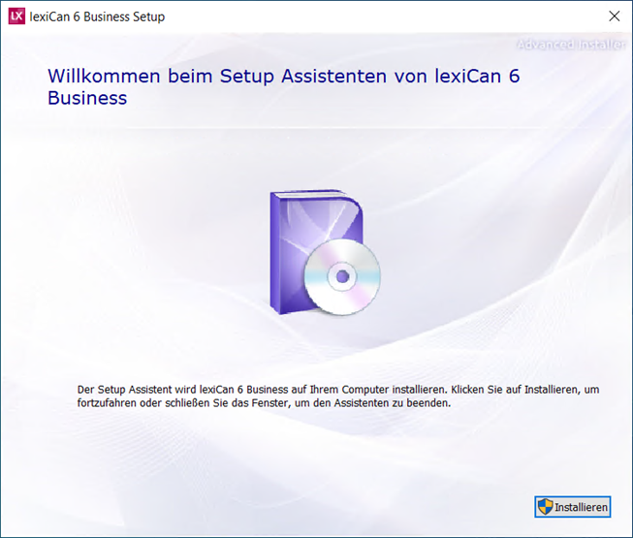Click the silver CD disc icon
Screen dimensions: 633x538
coord(342,277)
